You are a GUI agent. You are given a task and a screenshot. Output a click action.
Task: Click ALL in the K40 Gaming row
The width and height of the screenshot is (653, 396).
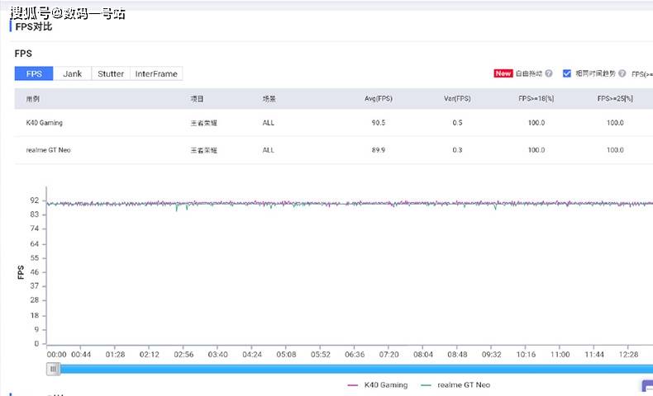[x=268, y=123]
